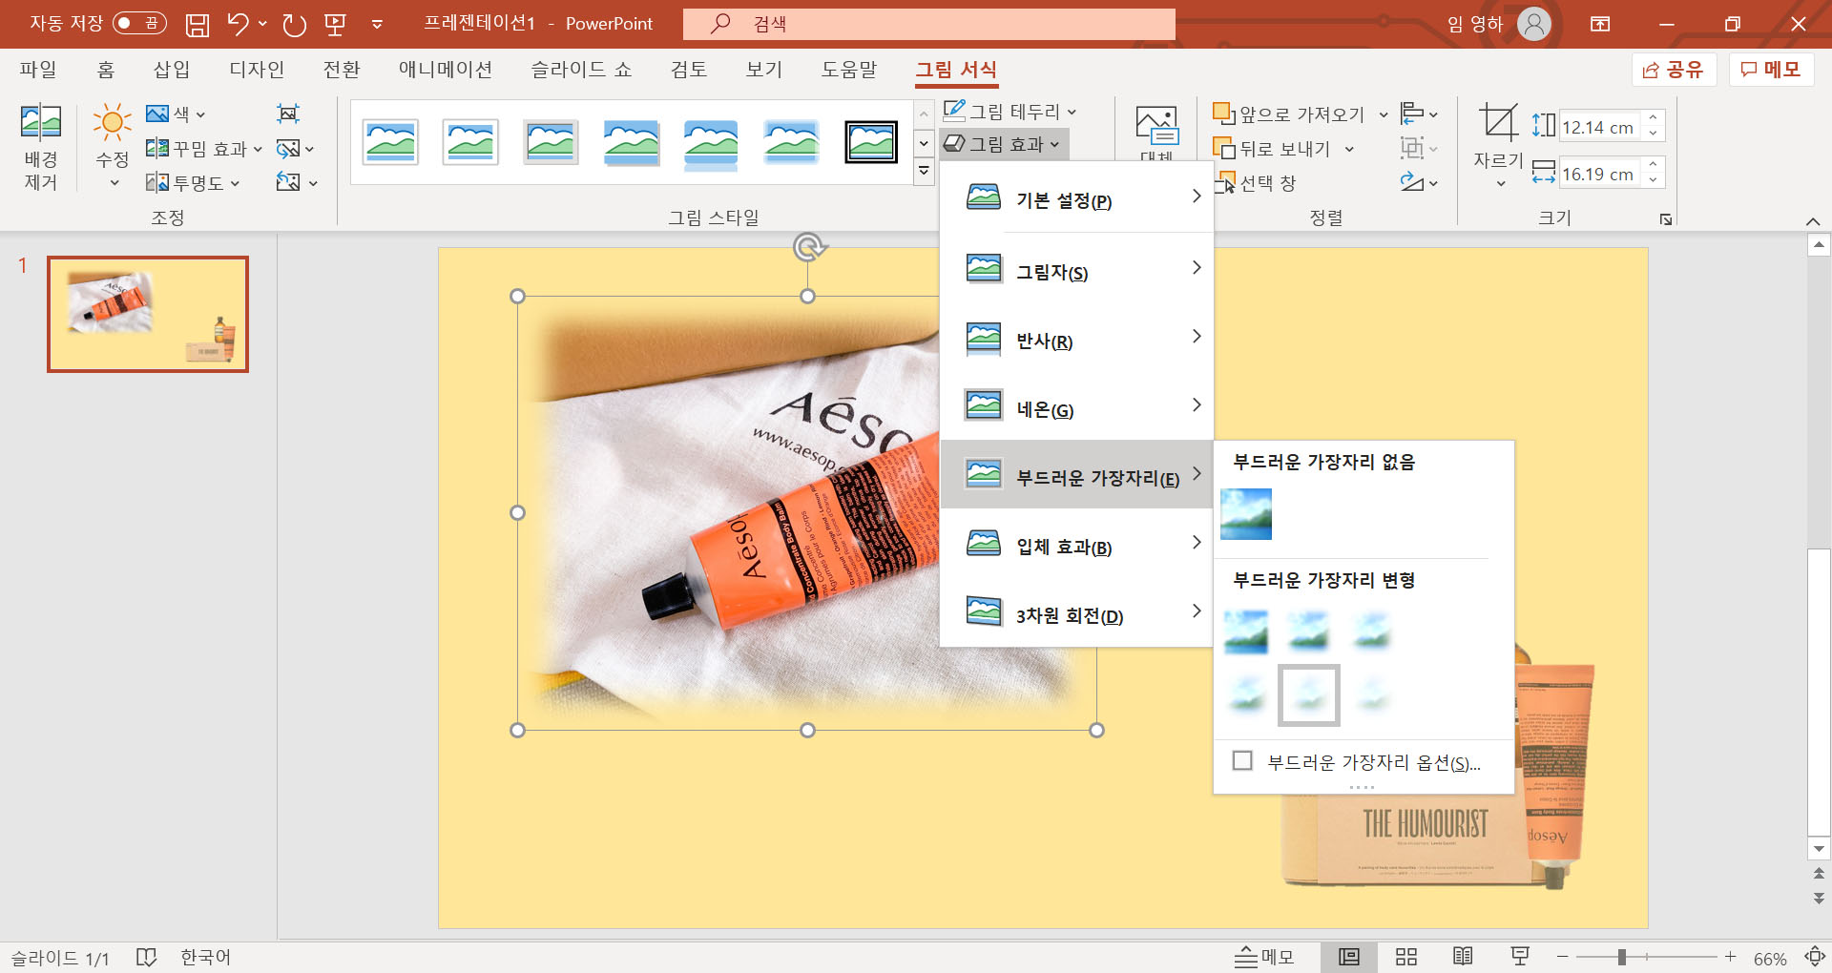This screenshot has height=973, width=1832.
Task: Click the Redo/Repeat icon
Action: tap(294, 24)
